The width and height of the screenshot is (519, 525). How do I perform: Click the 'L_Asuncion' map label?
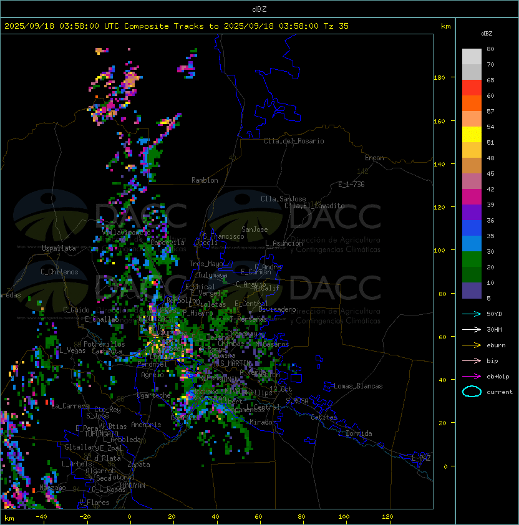pos(284,243)
